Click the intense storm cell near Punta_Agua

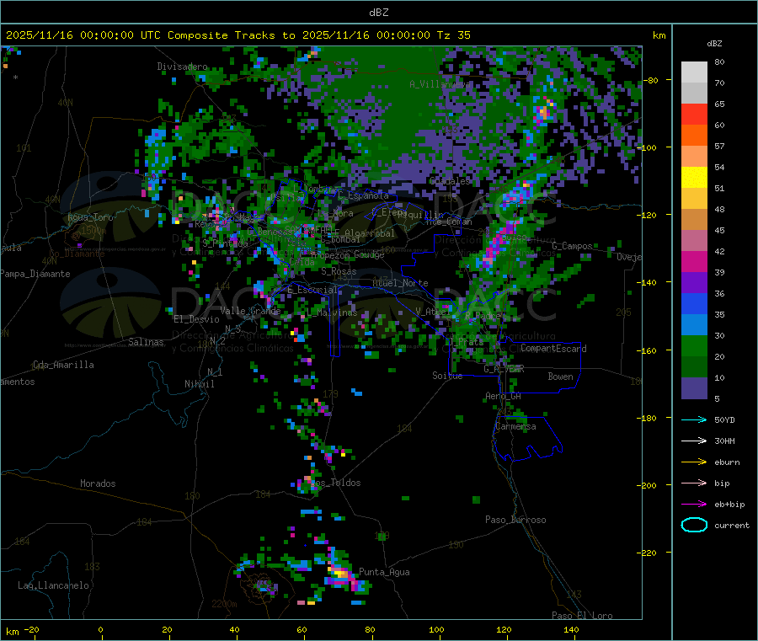click(x=342, y=574)
